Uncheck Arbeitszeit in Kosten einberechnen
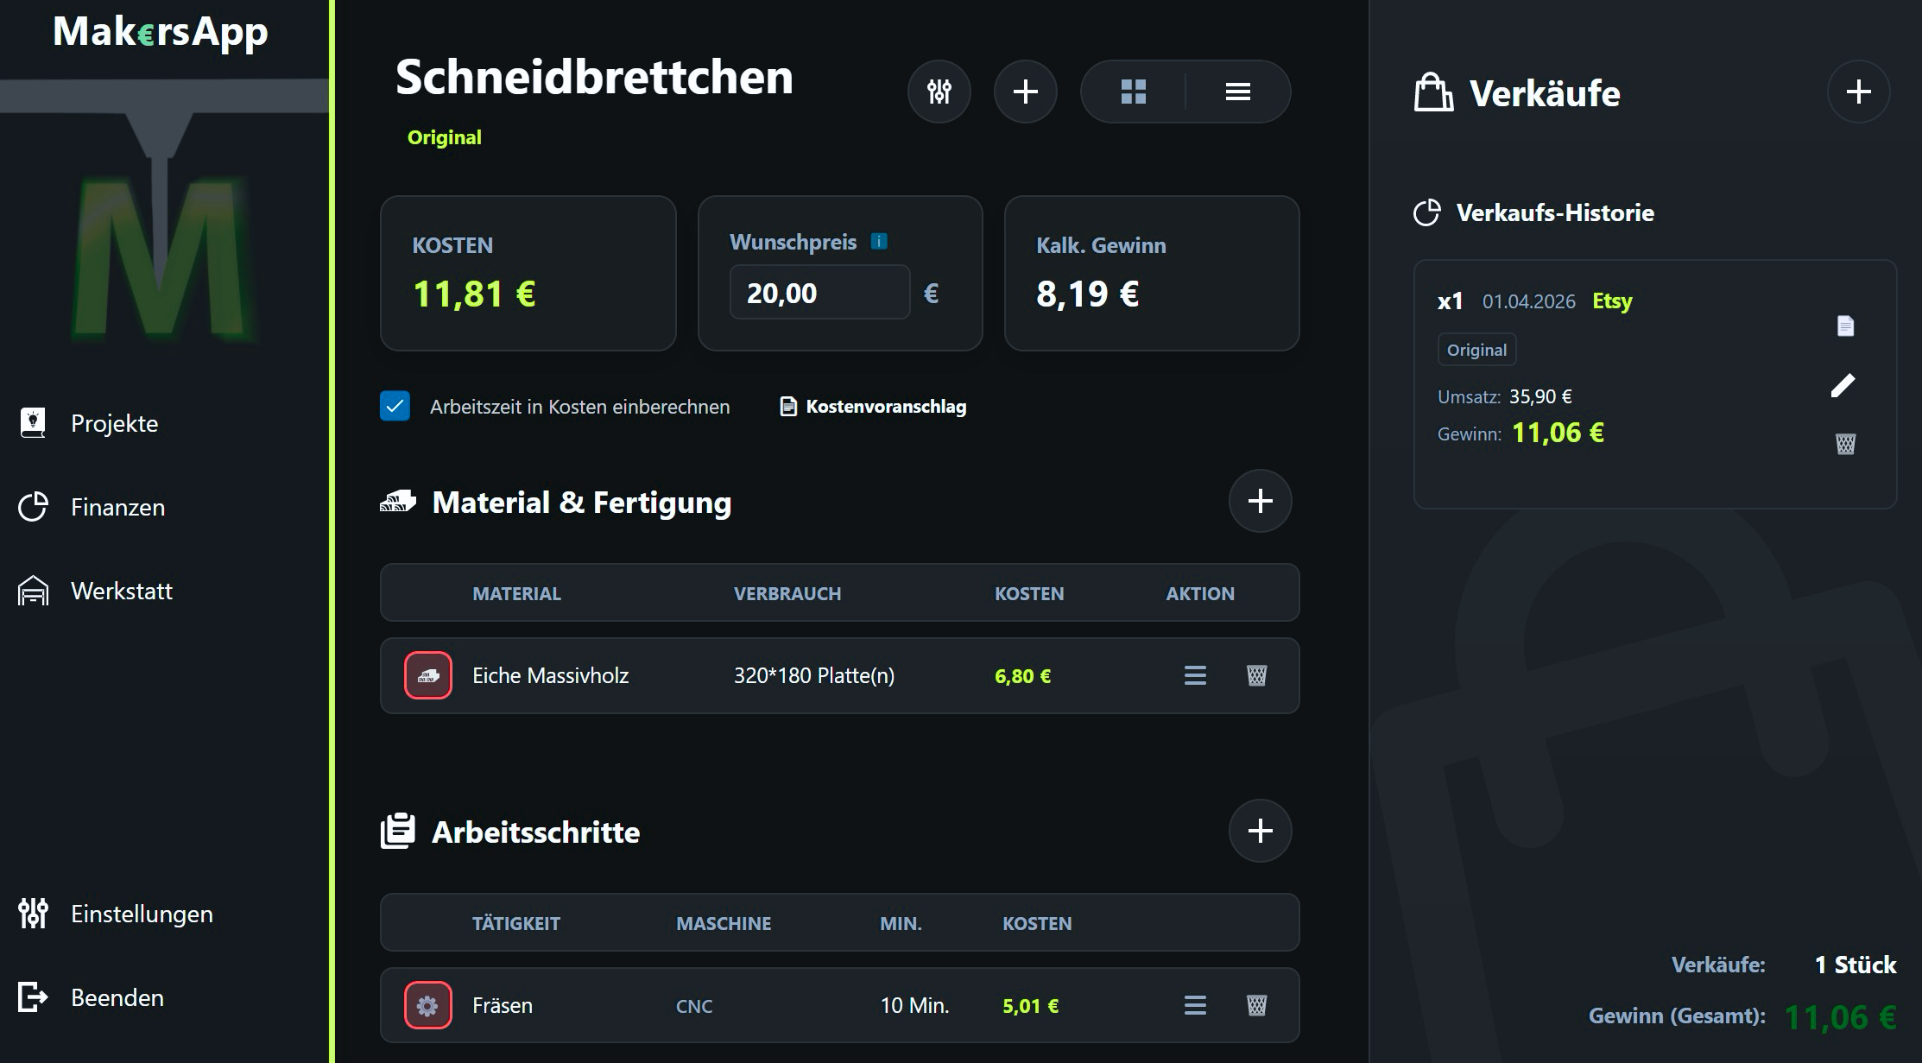 pos(395,406)
